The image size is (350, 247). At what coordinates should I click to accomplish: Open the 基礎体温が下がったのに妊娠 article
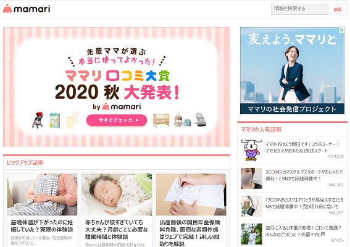pyautogui.click(x=42, y=226)
